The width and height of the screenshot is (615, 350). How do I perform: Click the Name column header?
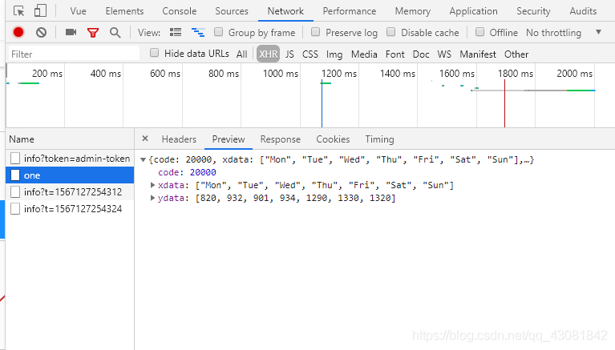coord(70,139)
